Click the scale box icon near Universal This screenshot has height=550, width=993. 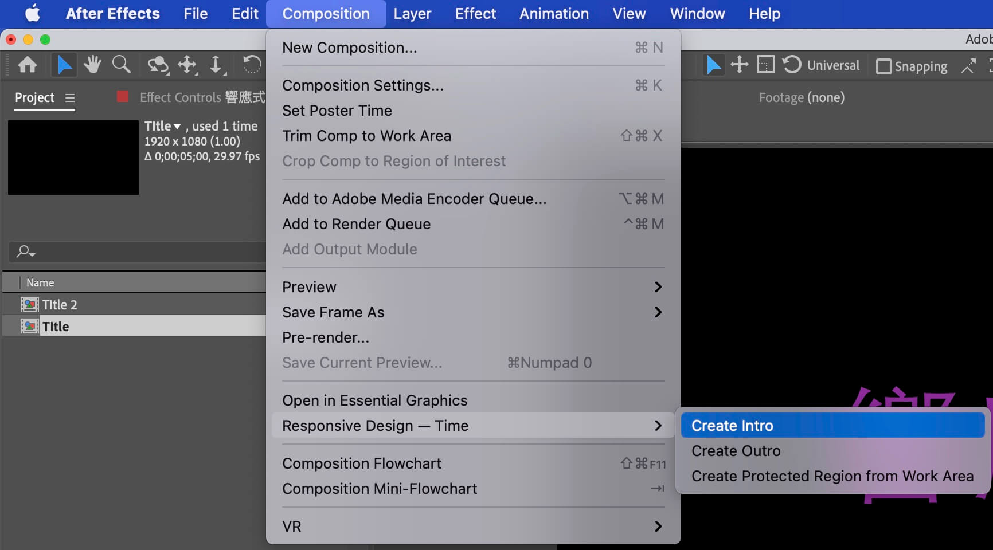click(766, 65)
